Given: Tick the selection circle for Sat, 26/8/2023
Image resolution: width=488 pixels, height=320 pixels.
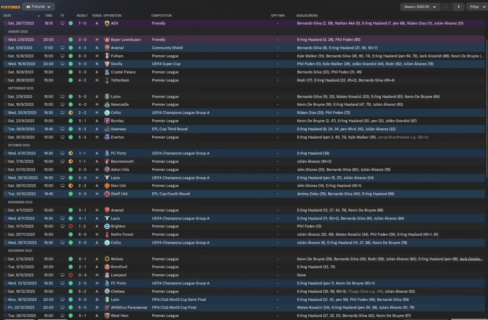Looking at the screenshot, I should (x=5, y=80).
